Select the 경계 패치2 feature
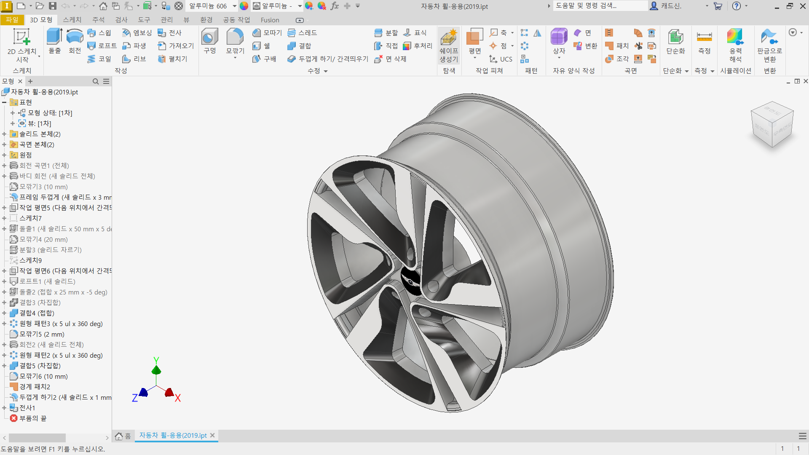Screen dimensions: 809x455 click(x=30, y=387)
